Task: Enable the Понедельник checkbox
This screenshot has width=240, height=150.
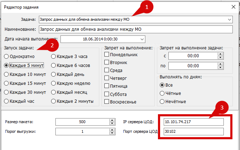Action: (x=107, y=54)
